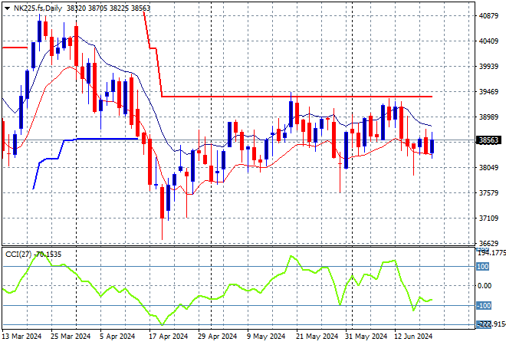Click the 31 May 2024 date label

[366, 337]
